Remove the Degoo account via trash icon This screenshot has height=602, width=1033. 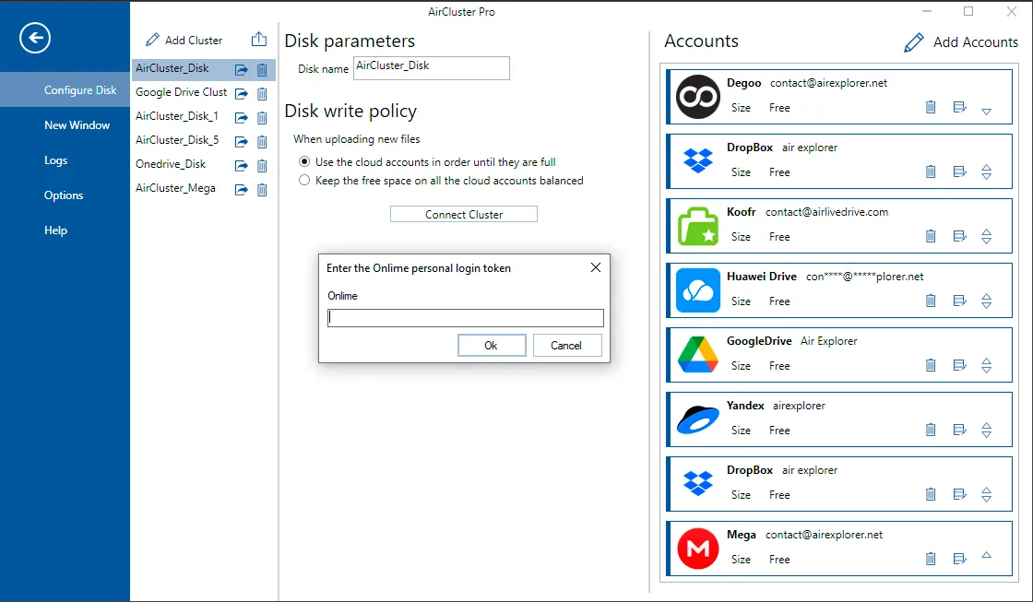(931, 107)
